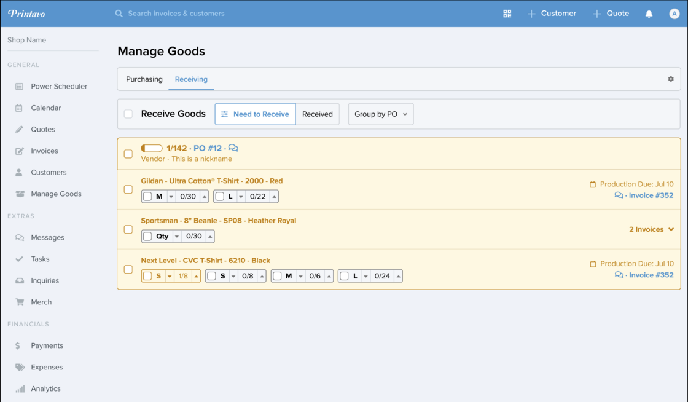Check the Sportsman Beanie Qty checkbox
This screenshot has height=402, width=688.
tap(147, 236)
